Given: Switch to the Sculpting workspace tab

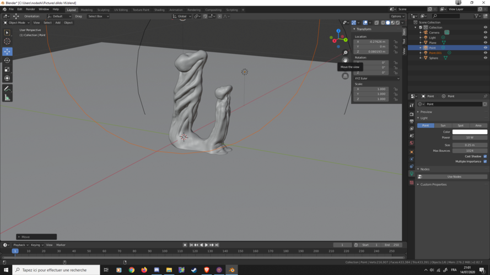Looking at the screenshot, I should pos(104,10).
